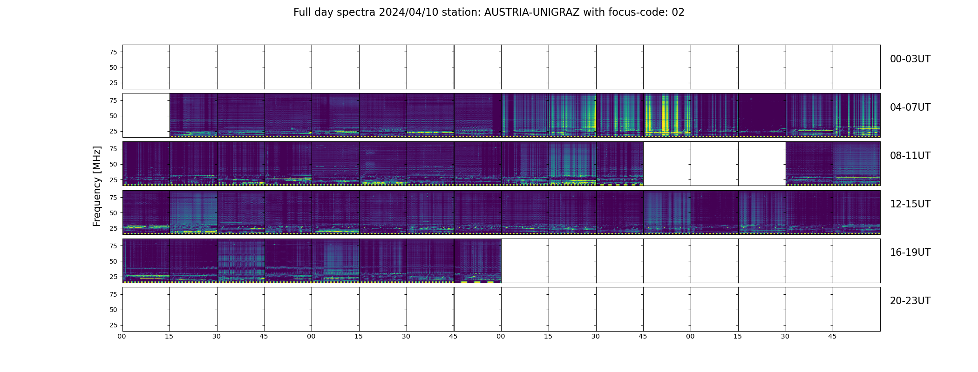Open the 17:45 spectrogram panel in 16-19UT row

(x=477, y=261)
